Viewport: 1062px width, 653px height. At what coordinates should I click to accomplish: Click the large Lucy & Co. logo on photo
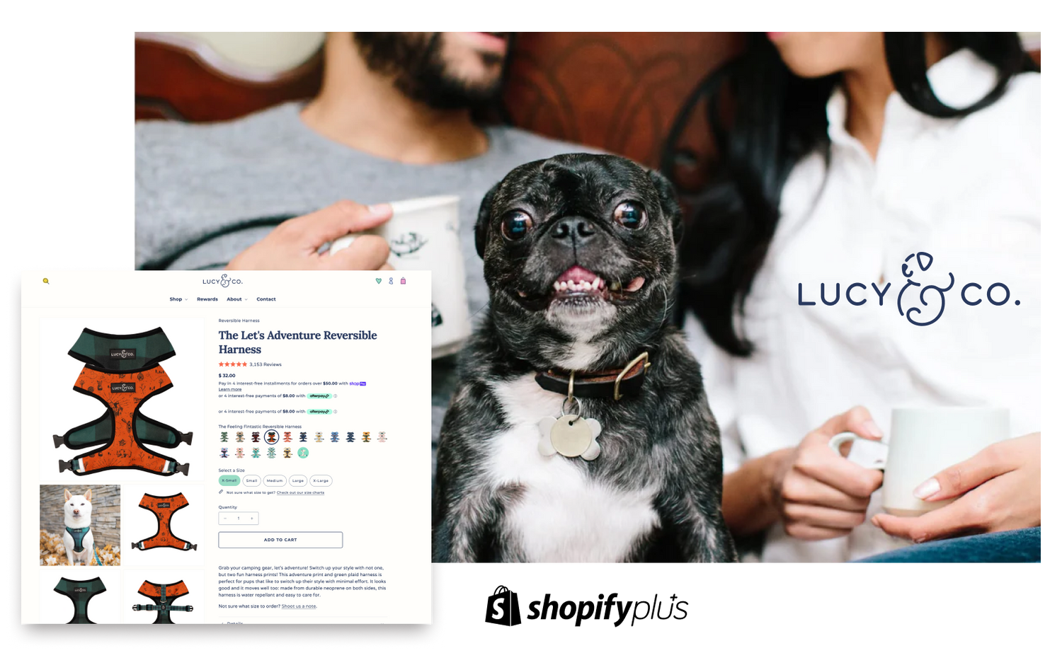[x=909, y=290]
